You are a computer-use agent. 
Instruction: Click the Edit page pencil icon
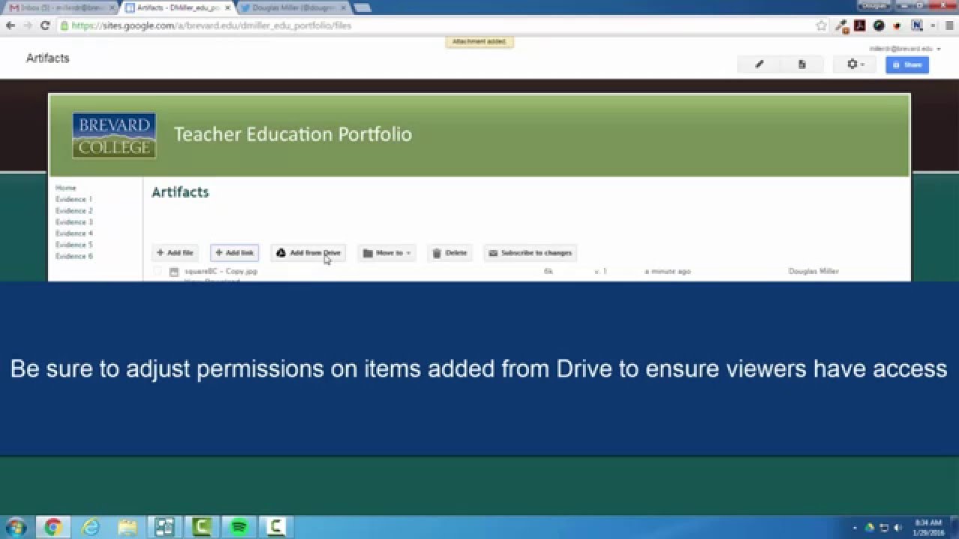point(759,64)
